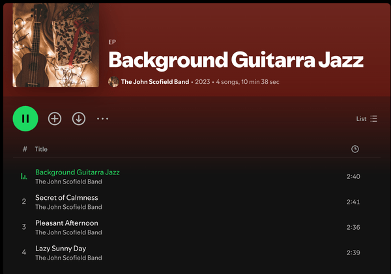Open artist link under Secret of Calmness
This screenshot has width=391, height=274.
[x=68, y=207]
